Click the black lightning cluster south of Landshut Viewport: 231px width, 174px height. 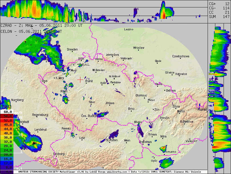[35, 143]
